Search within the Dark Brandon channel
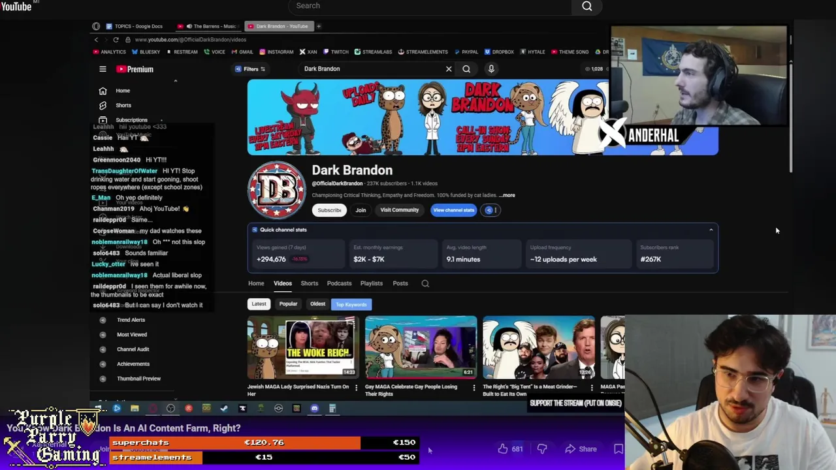The height and width of the screenshot is (470, 836). [425, 283]
